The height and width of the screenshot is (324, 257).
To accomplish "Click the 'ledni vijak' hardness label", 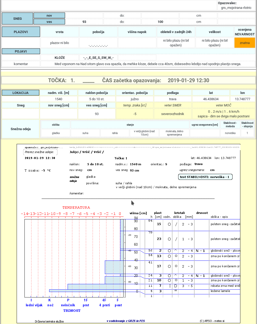I will (x=34, y=305).
